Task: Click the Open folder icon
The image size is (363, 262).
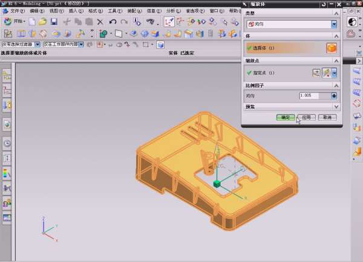Action: tap(42, 22)
